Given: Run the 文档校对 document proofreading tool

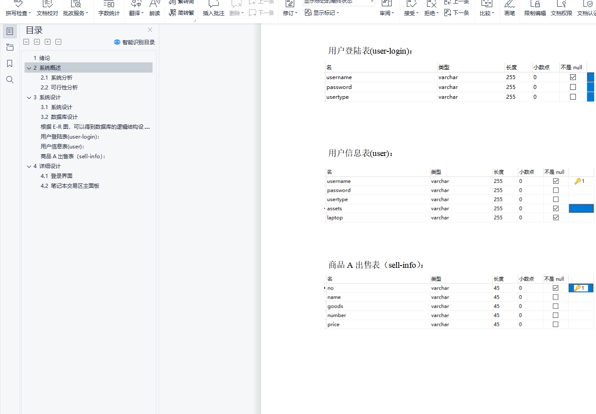Looking at the screenshot, I should tap(47, 8).
